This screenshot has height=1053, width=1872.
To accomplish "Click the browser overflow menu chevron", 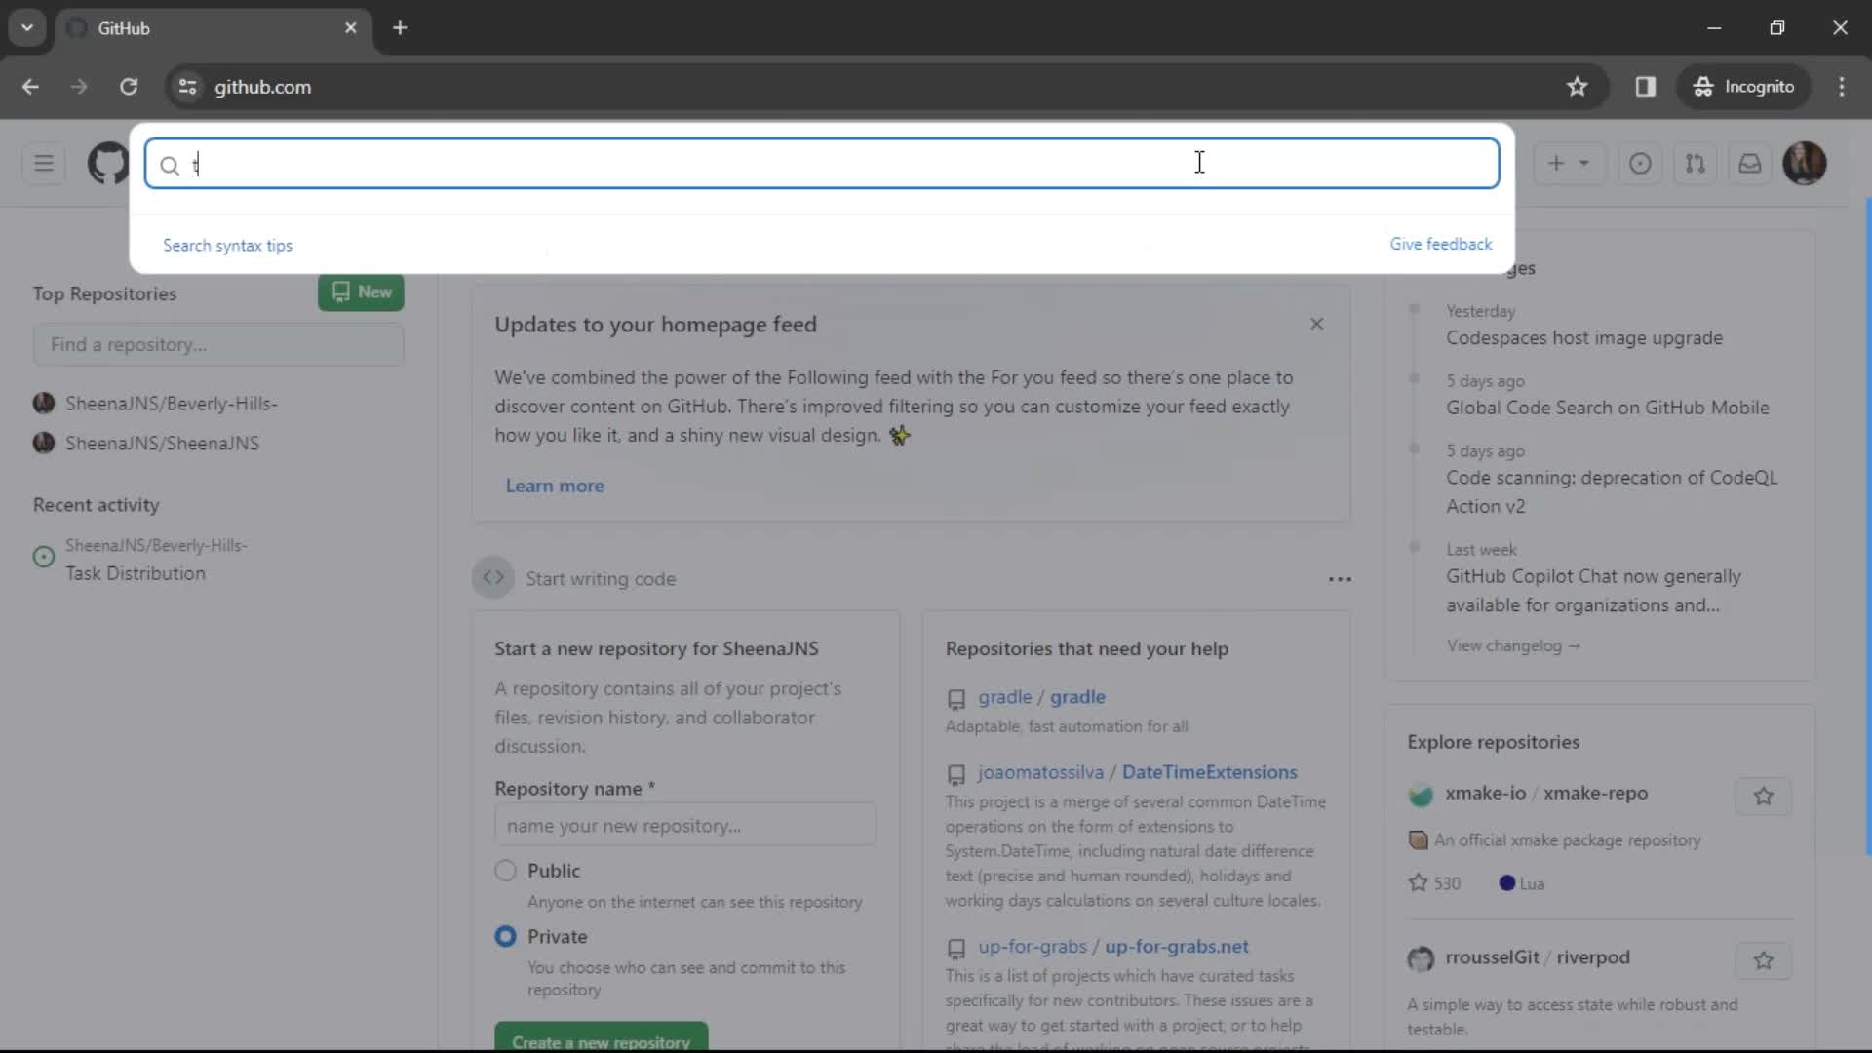I will click(27, 27).
